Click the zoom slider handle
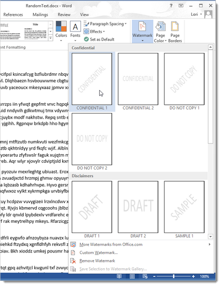The height and width of the screenshot is (286, 221). tap(174, 276)
